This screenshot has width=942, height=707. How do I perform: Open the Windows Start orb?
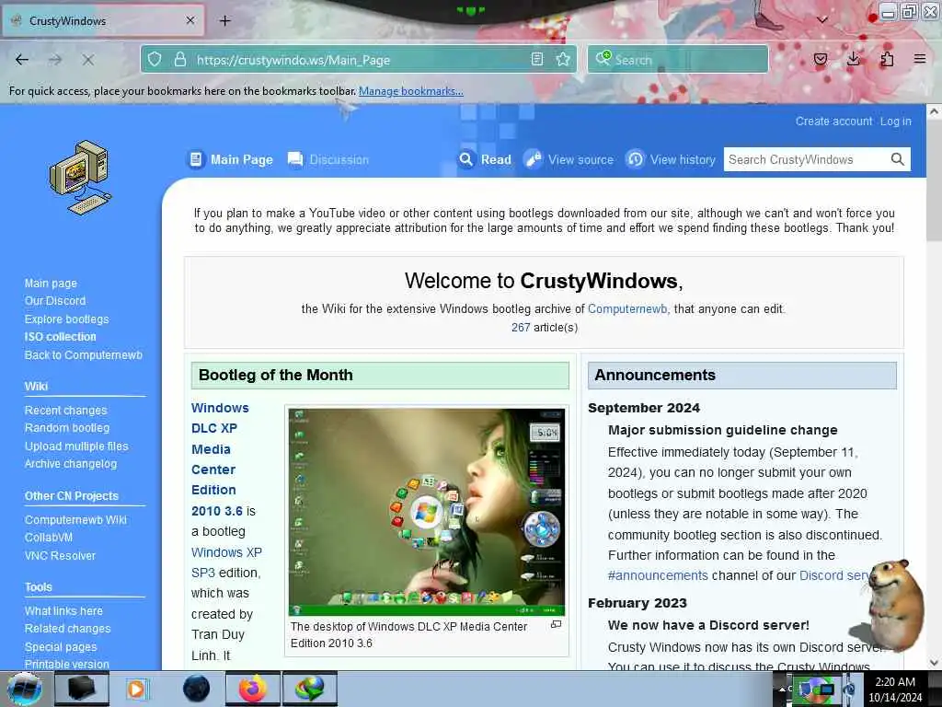pos(25,689)
